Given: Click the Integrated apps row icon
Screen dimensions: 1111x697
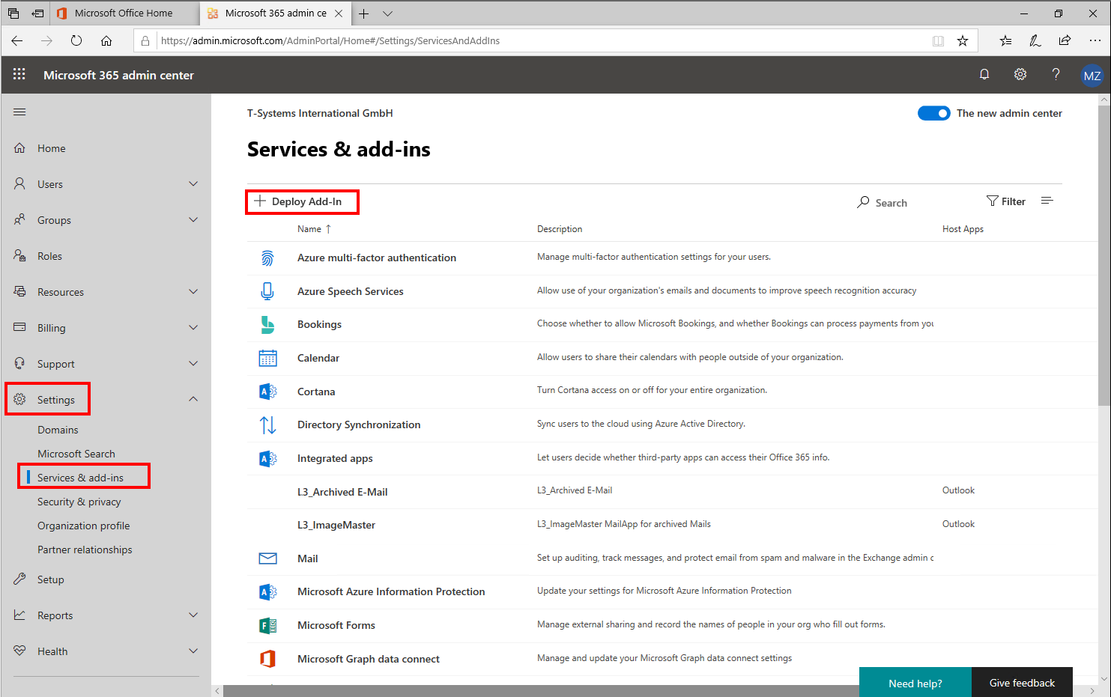Looking at the screenshot, I should [x=267, y=458].
